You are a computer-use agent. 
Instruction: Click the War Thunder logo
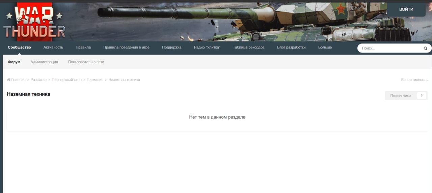(34, 22)
